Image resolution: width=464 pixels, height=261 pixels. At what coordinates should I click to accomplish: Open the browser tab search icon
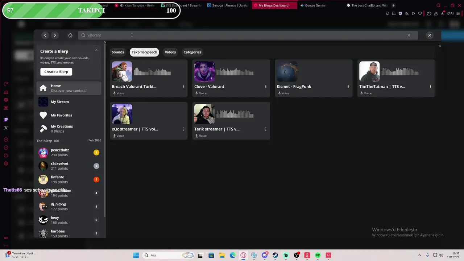[x=438, y=5]
